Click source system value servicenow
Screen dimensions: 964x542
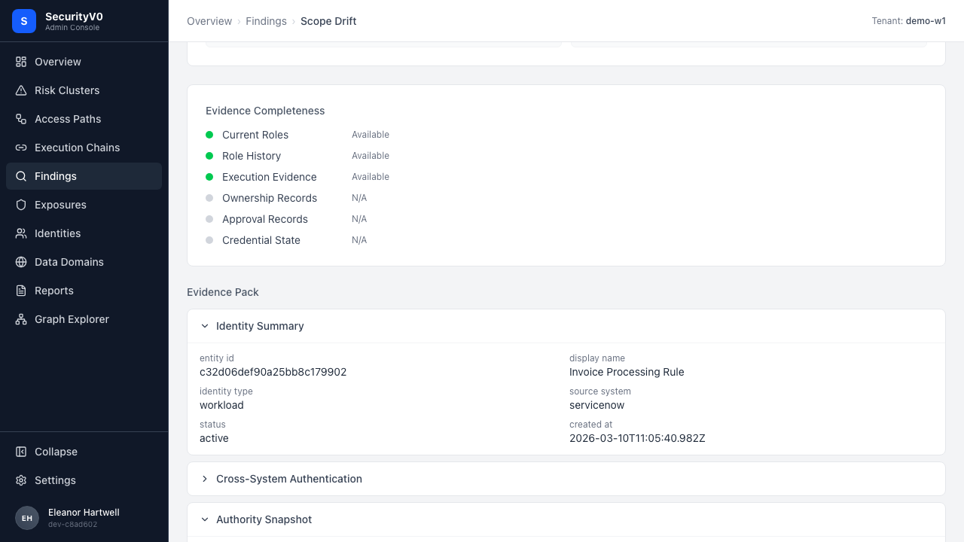pos(597,405)
